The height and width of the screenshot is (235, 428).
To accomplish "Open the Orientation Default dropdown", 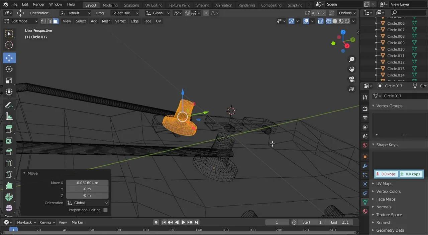I will point(75,13).
